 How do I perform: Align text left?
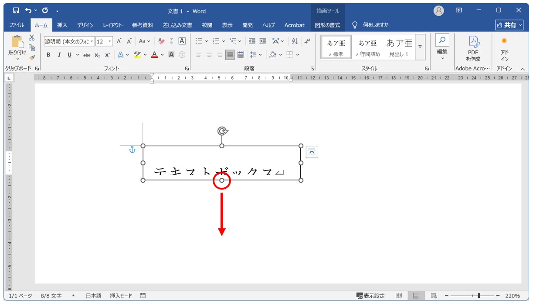[x=199, y=55]
